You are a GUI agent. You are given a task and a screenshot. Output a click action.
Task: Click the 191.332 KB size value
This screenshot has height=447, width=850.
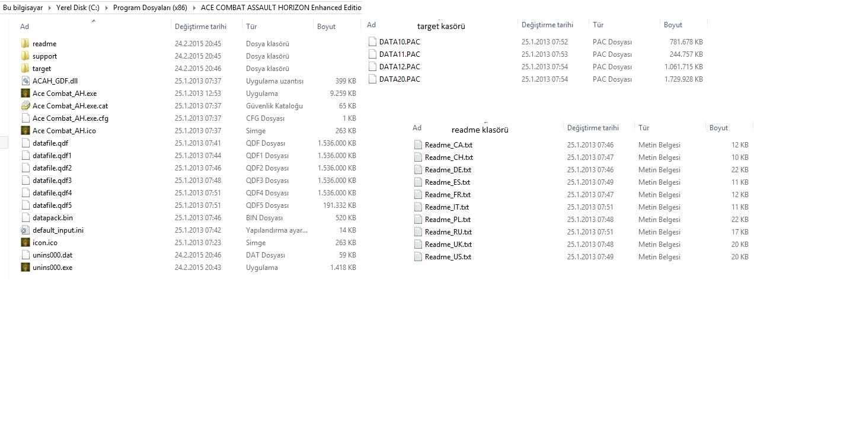click(339, 205)
